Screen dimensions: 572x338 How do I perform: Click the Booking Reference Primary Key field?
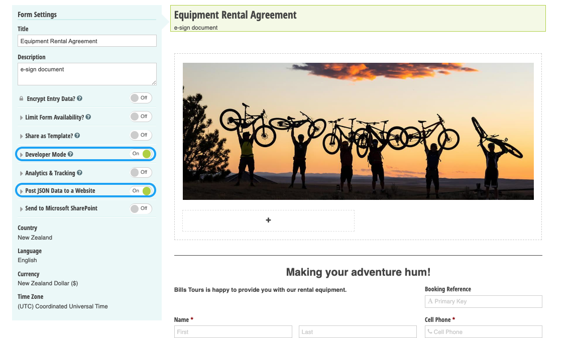tap(483, 301)
